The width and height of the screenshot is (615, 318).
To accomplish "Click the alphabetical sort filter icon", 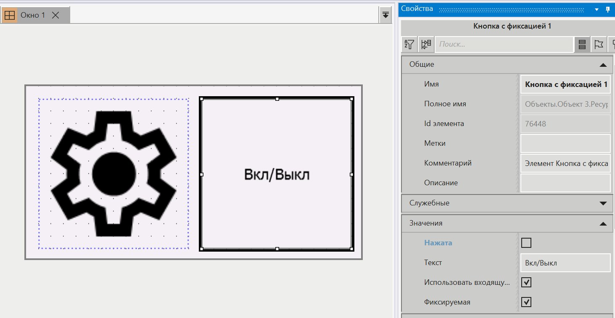I will coord(409,44).
